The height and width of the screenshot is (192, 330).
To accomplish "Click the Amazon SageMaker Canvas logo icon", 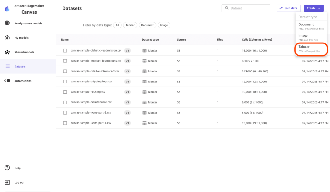I will click(7, 9).
